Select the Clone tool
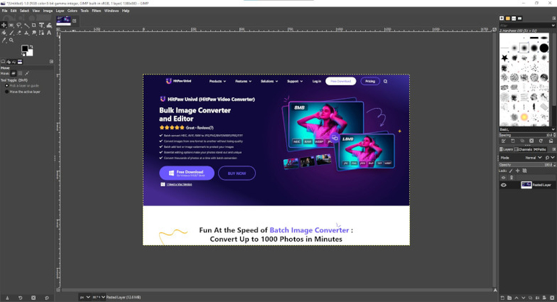 pyautogui.click(x=26, y=33)
